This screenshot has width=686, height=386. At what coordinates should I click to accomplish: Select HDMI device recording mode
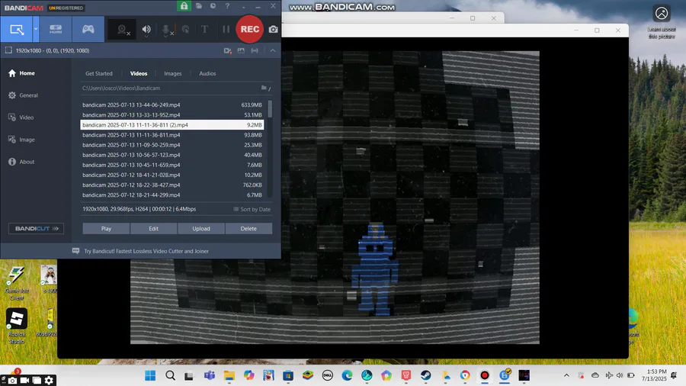click(56, 29)
